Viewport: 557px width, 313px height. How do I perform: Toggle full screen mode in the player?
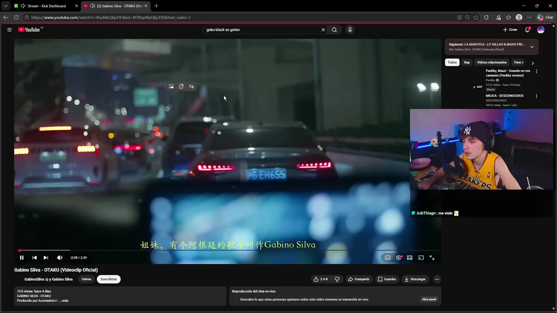point(432,258)
